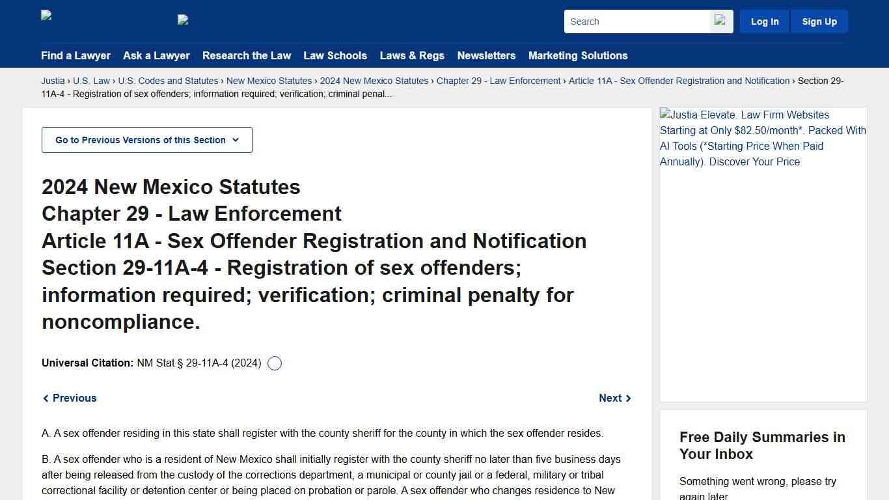
Task: Click the copy citation icon next to NM Stat
Action: click(x=274, y=363)
